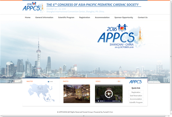Click the Registration quick link button
The width and height of the screenshot is (172, 117).
136,92
